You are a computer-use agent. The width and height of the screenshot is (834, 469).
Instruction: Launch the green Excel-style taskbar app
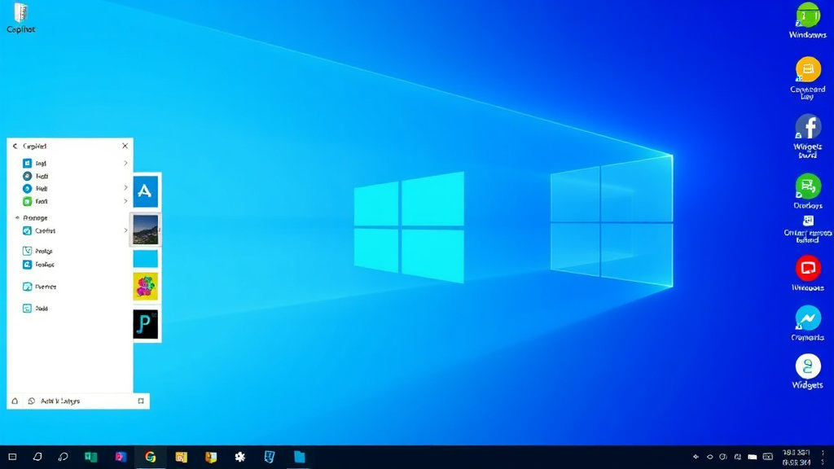91,457
